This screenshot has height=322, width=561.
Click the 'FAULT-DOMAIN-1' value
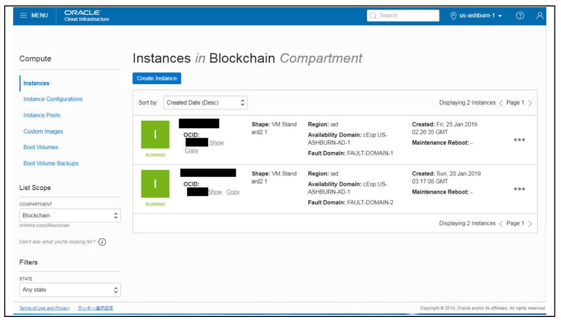coord(370,153)
